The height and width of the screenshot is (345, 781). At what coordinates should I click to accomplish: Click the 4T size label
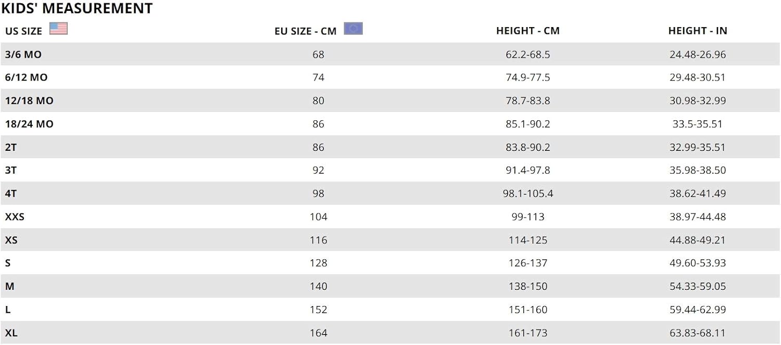11,194
